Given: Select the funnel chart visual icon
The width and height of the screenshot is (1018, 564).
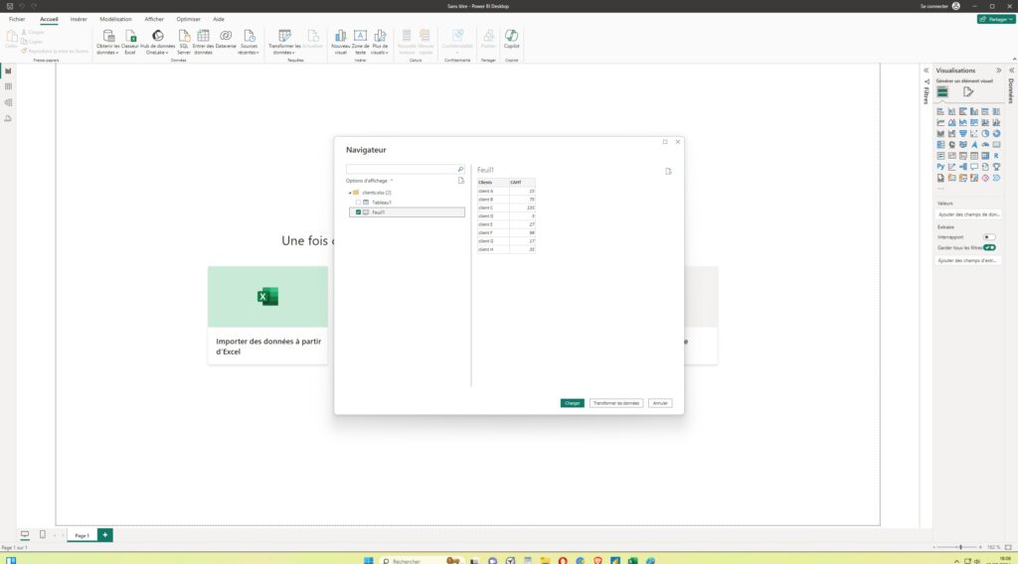Looking at the screenshot, I should [x=962, y=133].
